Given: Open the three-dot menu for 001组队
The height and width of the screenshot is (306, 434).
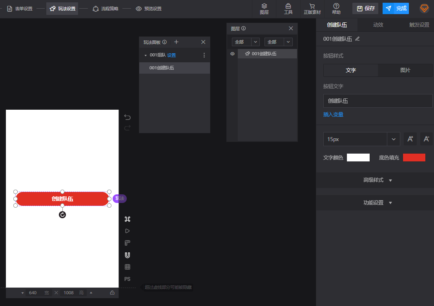Looking at the screenshot, I should pos(204,55).
